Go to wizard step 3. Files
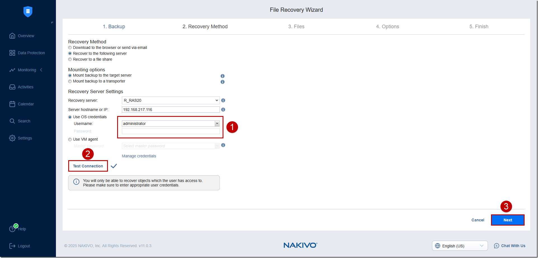 (x=296, y=27)
